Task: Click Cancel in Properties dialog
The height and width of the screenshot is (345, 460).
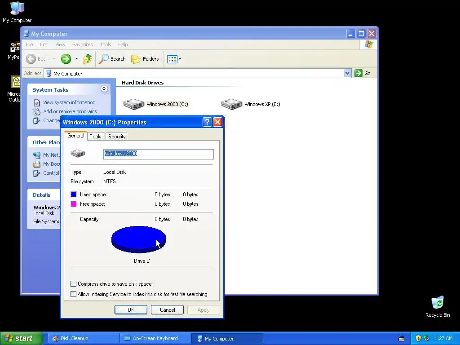Action: click(167, 310)
